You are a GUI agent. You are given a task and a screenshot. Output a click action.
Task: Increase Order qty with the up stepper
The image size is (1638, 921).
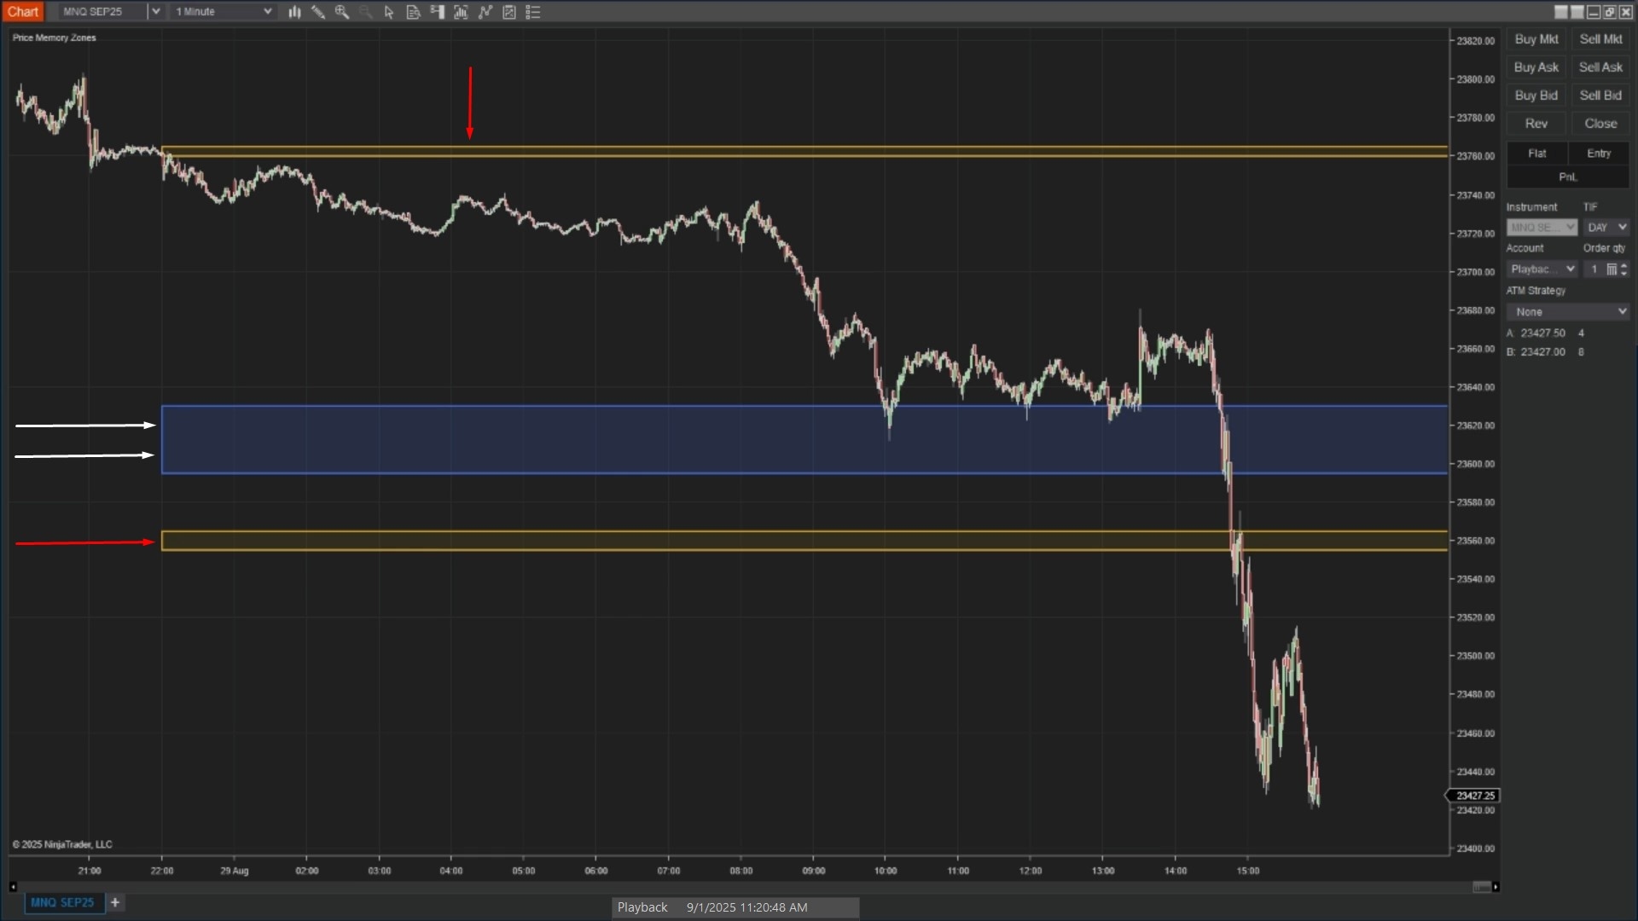(x=1624, y=265)
